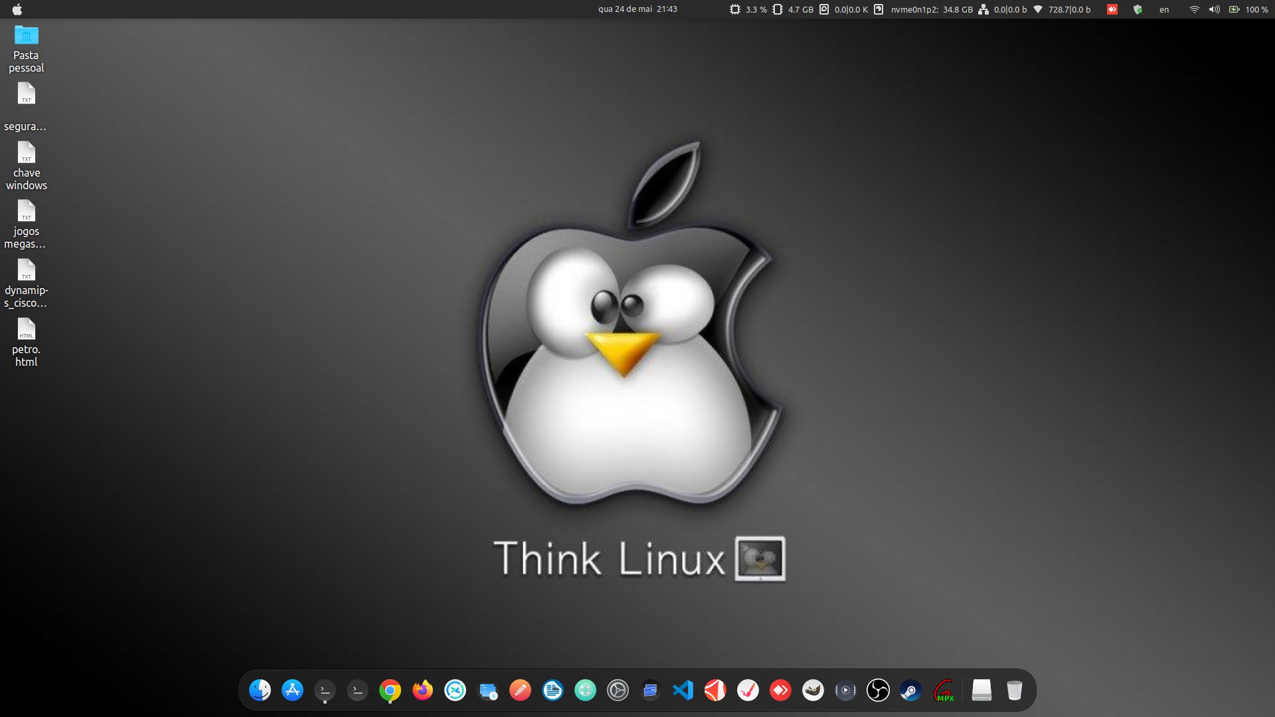Launch Visual Studio Code from the dock
1275x717 pixels.
click(x=683, y=690)
